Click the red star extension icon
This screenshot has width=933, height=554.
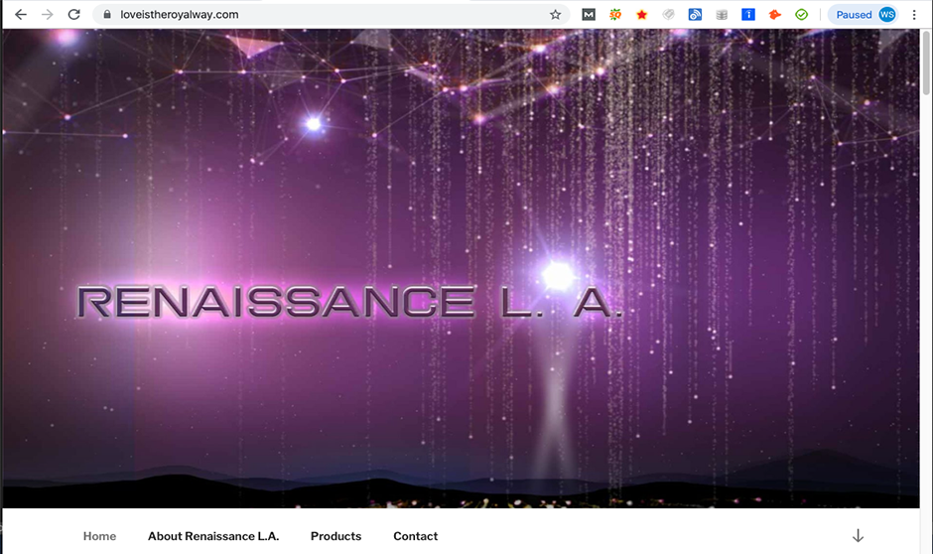[x=641, y=14]
